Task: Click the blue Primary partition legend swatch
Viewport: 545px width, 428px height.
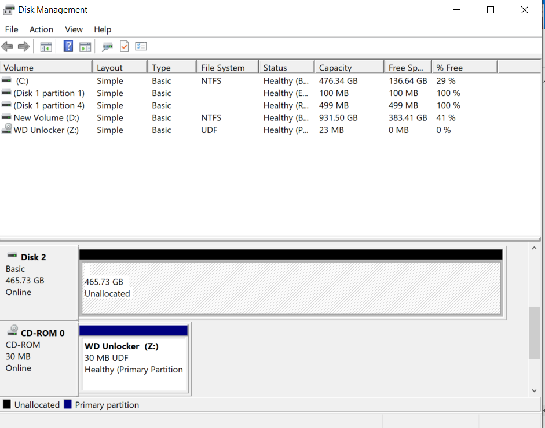Action: 68,404
